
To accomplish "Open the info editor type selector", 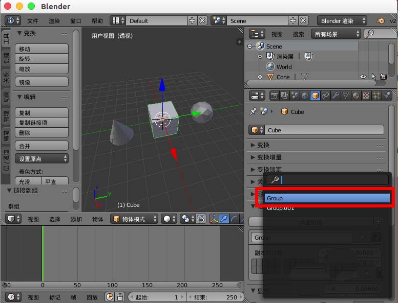I will (x=13, y=20).
